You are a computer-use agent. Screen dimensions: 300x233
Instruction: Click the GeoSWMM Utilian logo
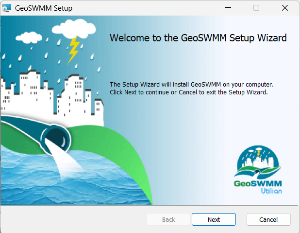click(258, 170)
